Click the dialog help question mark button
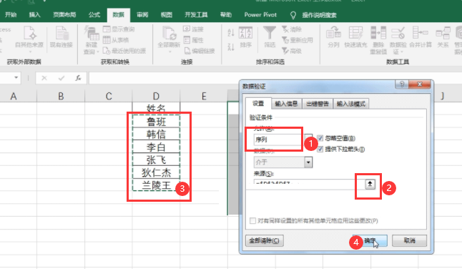Viewport: 462px width, 269px height. tap(402, 84)
